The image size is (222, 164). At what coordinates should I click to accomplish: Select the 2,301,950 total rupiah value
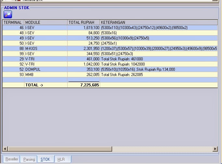click(84, 49)
